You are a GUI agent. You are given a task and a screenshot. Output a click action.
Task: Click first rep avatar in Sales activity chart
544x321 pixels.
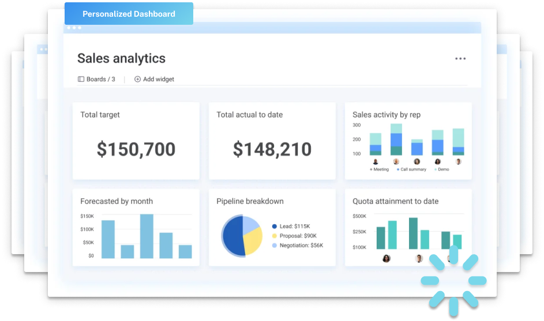376,162
